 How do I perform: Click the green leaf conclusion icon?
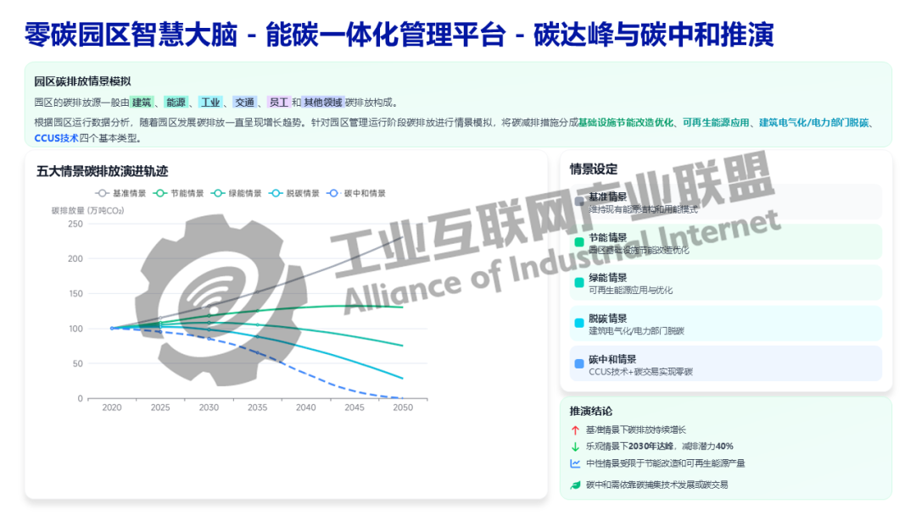(575, 485)
